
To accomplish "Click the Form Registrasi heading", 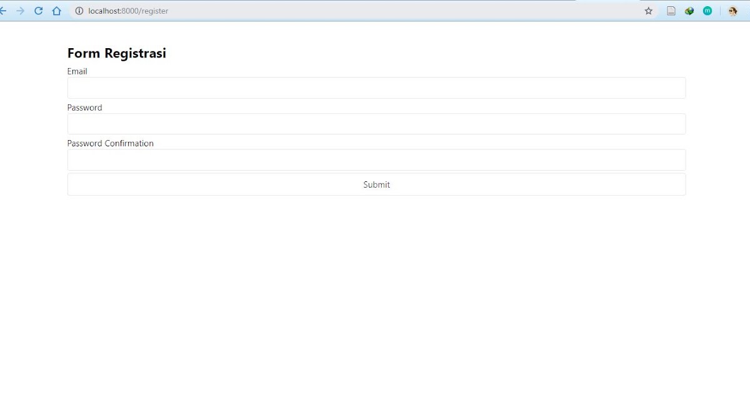I will 116,53.
